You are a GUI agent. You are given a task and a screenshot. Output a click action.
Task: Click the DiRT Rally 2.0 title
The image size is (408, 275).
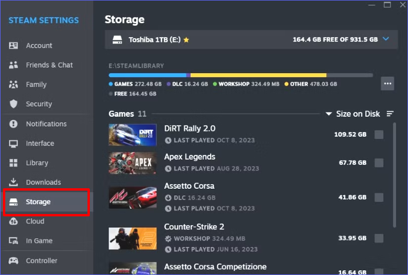[x=190, y=128]
